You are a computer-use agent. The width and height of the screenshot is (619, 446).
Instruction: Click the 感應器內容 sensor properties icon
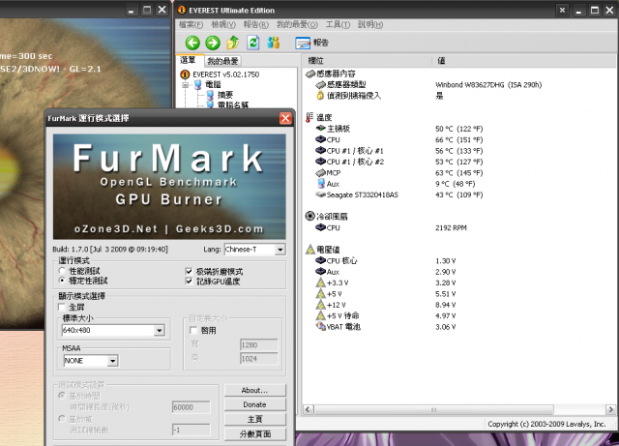310,74
